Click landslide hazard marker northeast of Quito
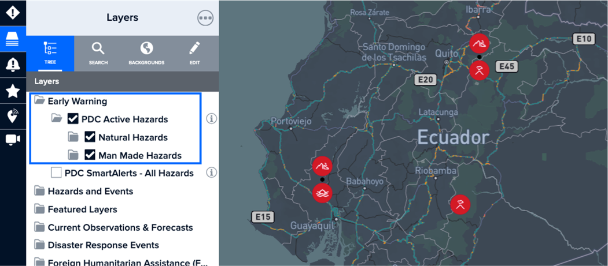 point(479,43)
